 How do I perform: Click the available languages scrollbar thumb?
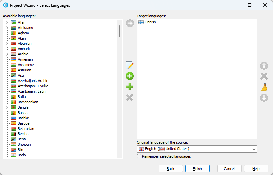pyautogui.click(x=120, y=31)
